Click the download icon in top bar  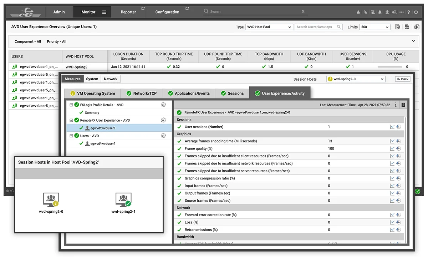(387, 12)
